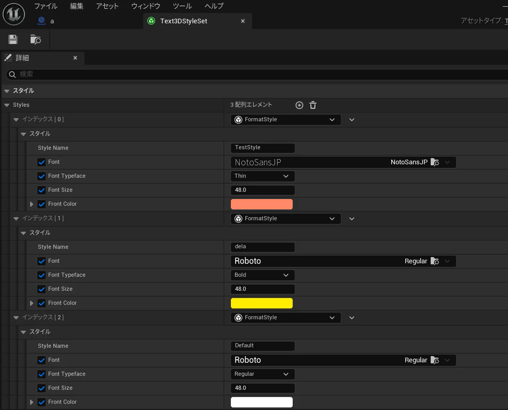Viewport: 508px width, 410px height.
Task: Click the Details panel pencil icon
Action: [8, 58]
